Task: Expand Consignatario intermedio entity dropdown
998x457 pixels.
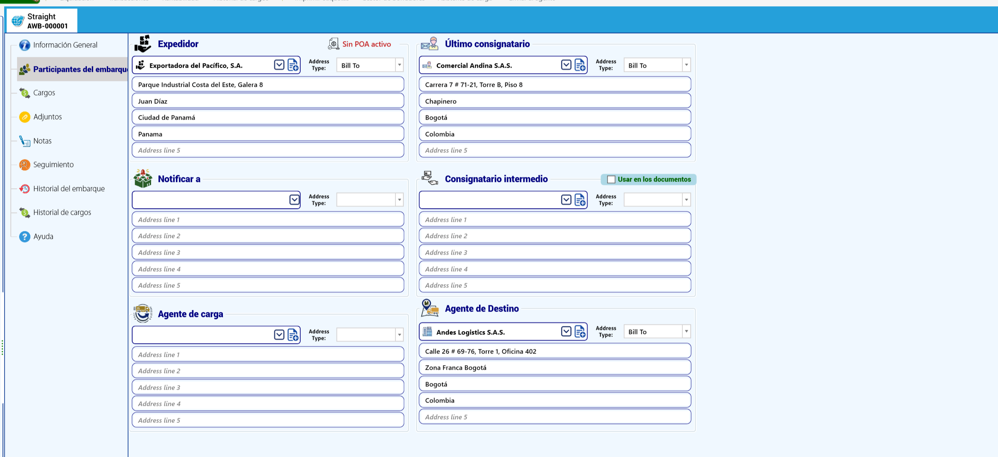Action: (566, 200)
